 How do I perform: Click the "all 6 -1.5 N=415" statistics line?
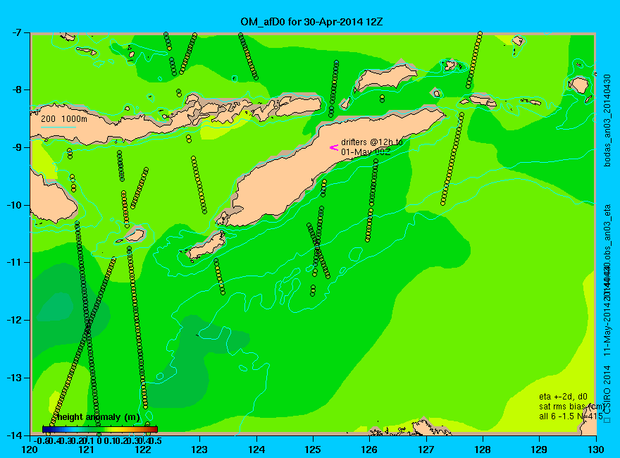[x=571, y=416]
